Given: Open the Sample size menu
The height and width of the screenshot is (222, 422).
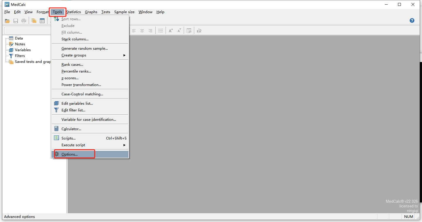Looking at the screenshot, I should coord(124,12).
